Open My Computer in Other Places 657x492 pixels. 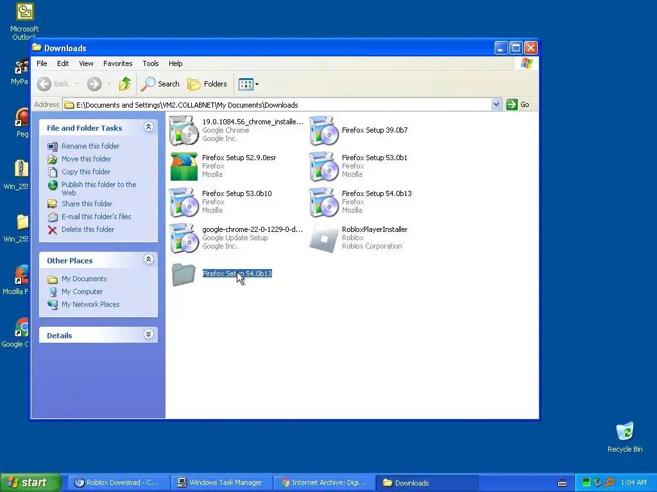pyautogui.click(x=81, y=291)
